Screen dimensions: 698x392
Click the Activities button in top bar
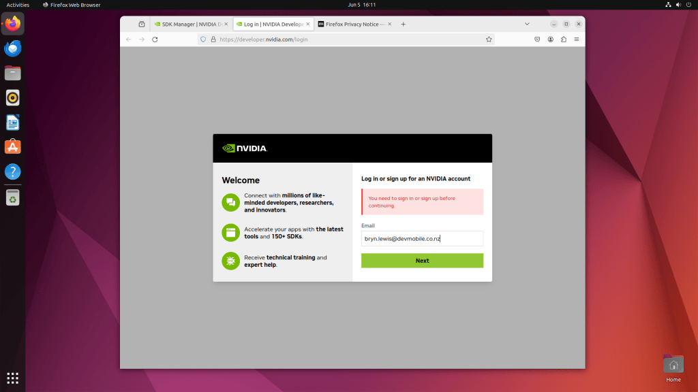coord(18,5)
